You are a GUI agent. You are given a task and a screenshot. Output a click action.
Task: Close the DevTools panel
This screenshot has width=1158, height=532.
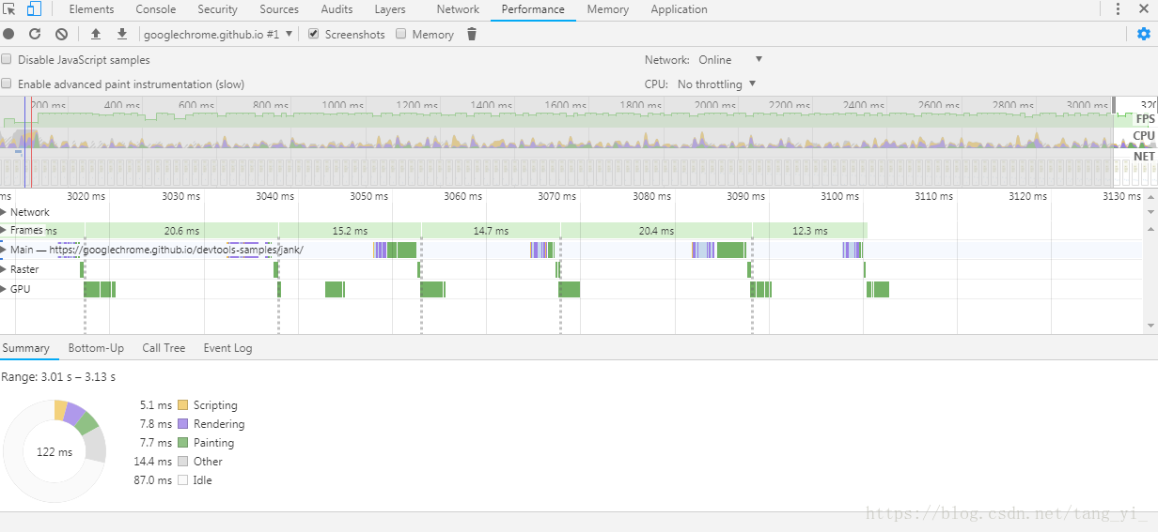pos(1144,9)
